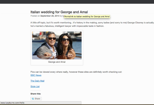Click the September 29, 2014 date link
Image resolution: width=154 pixels, height=105 pixels.
tap(50, 16)
